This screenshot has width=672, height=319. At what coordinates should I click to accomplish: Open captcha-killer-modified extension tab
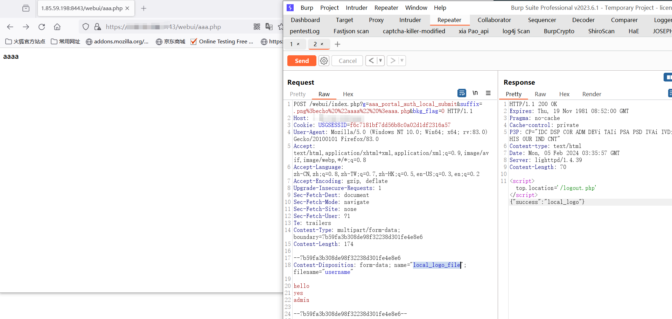(x=414, y=31)
